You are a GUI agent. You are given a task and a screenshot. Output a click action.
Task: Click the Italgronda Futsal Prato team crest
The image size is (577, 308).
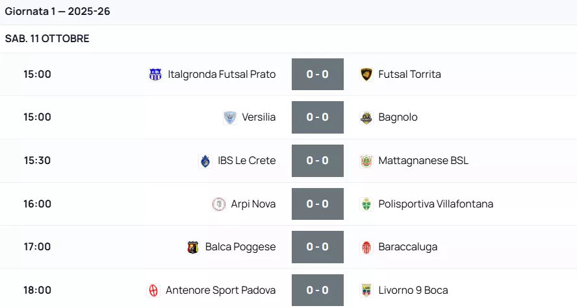pos(155,75)
